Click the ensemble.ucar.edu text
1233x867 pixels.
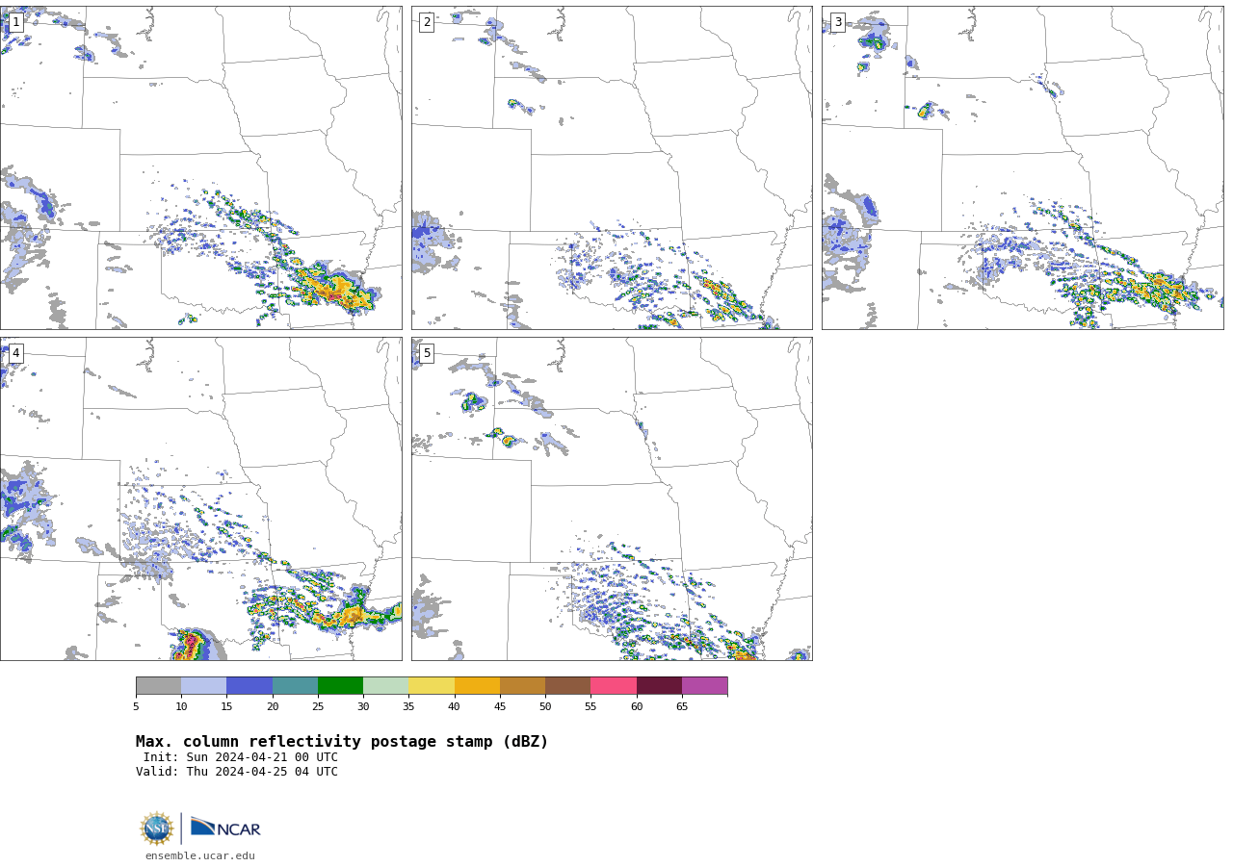point(200,855)
